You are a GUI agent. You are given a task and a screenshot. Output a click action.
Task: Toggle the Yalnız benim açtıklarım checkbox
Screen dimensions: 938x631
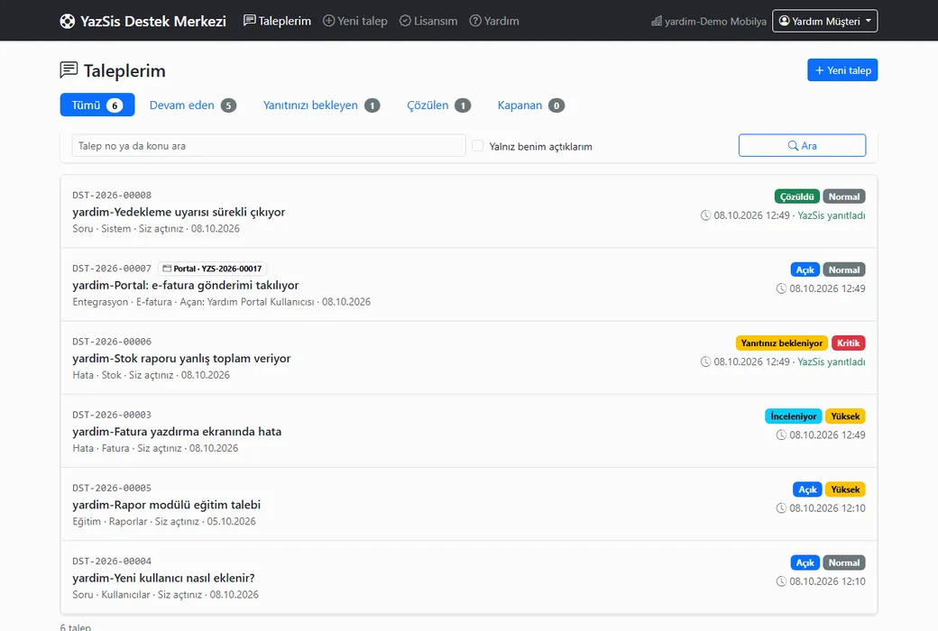(x=477, y=145)
